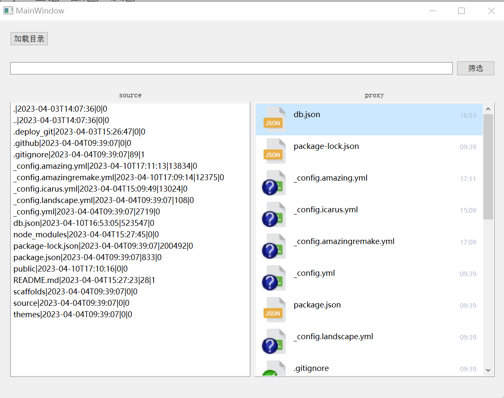The height and width of the screenshot is (398, 504).
Task: Click the proxy list scroll up arrow
Action: click(488, 109)
